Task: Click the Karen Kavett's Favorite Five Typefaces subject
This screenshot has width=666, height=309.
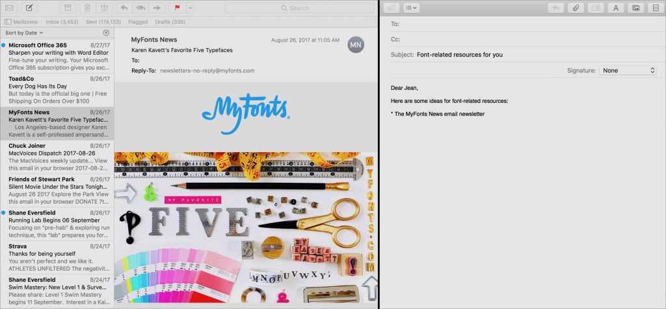Action: (182, 50)
